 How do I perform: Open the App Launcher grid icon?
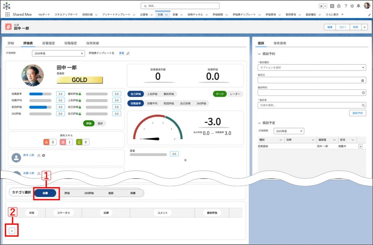[7, 15]
